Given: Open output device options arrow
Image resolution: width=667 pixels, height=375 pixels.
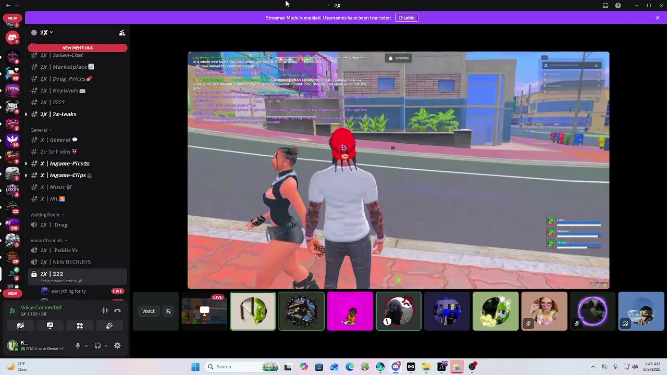Looking at the screenshot, I should coord(106,345).
